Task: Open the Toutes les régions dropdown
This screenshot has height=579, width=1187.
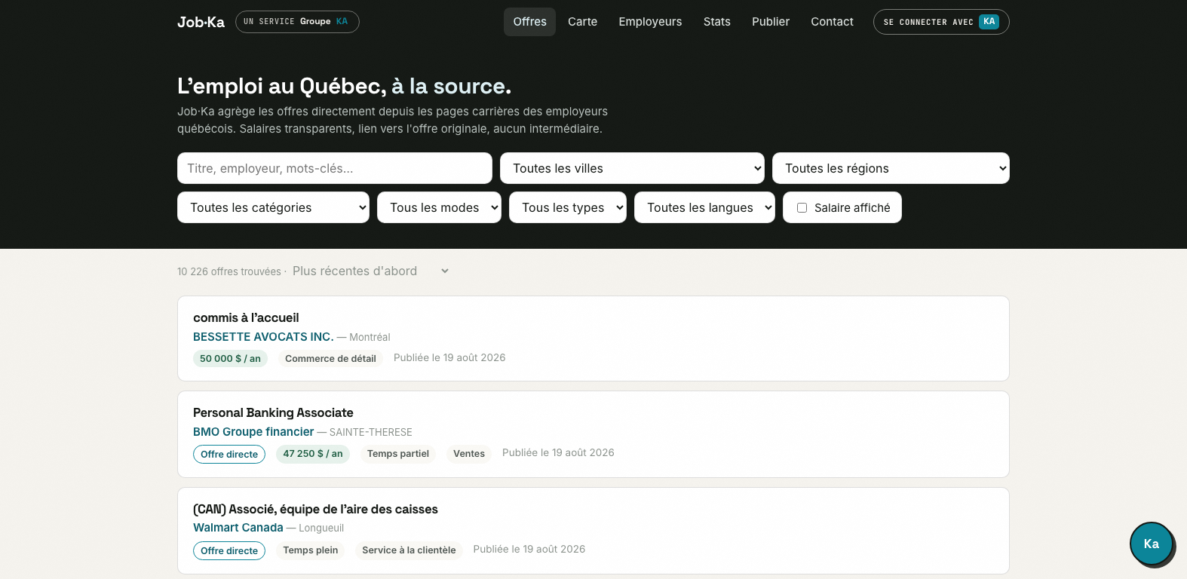Action: pyautogui.click(x=891, y=168)
